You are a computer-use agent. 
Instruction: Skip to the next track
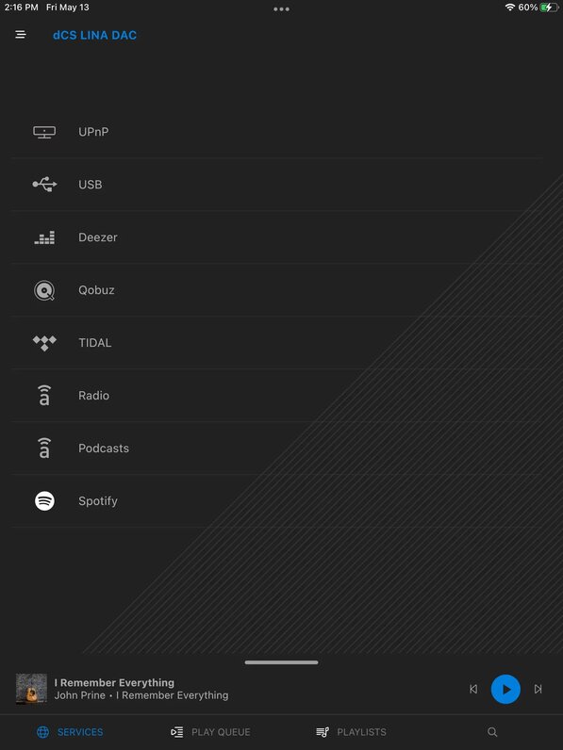[x=538, y=690]
